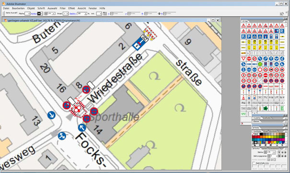This screenshot has width=290, height=173.
Task: Select the green four-leaf clover symbol
Action: 266,108
